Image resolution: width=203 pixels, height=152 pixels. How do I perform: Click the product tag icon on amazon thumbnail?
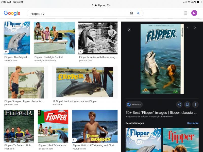click(x=6, y=52)
